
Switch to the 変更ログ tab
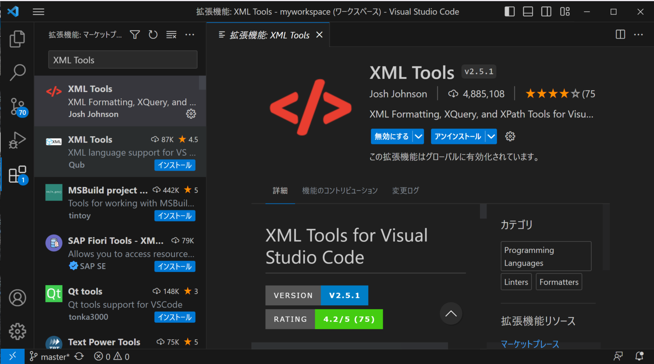(405, 190)
